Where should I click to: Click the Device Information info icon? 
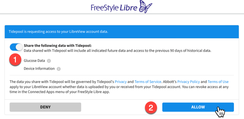click(59, 69)
